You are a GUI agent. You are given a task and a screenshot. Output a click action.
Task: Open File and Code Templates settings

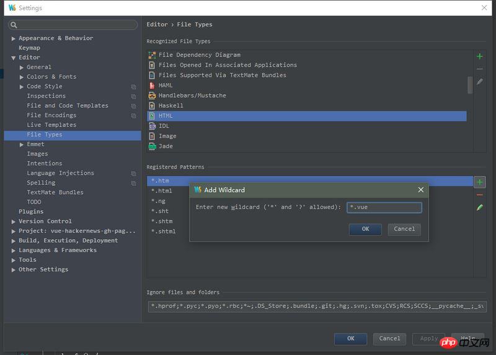[68, 105]
